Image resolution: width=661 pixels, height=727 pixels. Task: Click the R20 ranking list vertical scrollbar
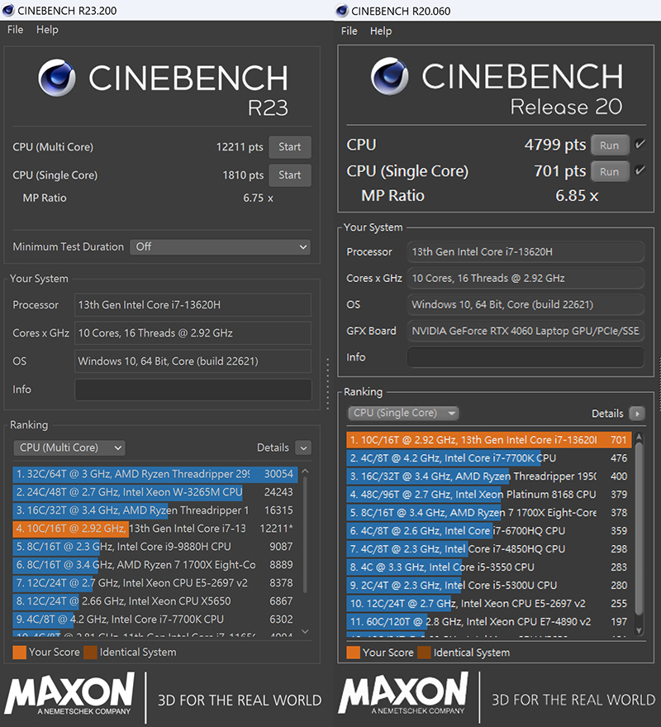pyautogui.click(x=639, y=529)
